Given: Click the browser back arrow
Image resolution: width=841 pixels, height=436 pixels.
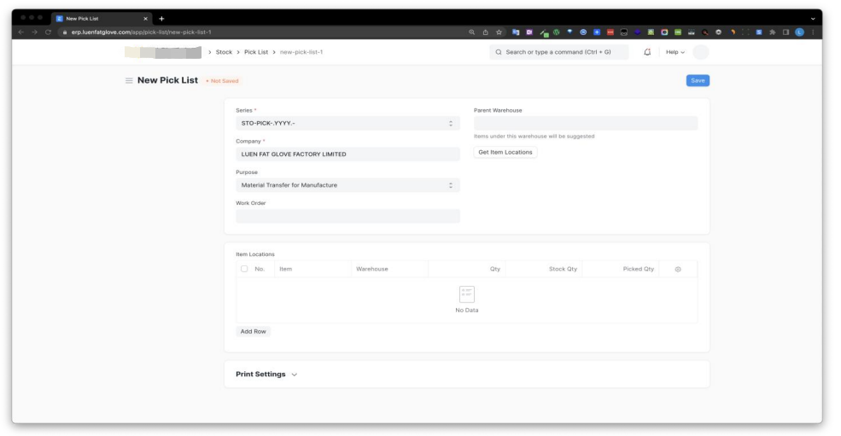Looking at the screenshot, I should pyautogui.click(x=20, y=32).
